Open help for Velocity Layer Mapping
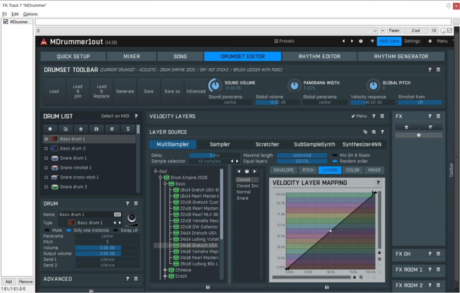The height and width of the screenshot is (293, 460). (378, 182)
